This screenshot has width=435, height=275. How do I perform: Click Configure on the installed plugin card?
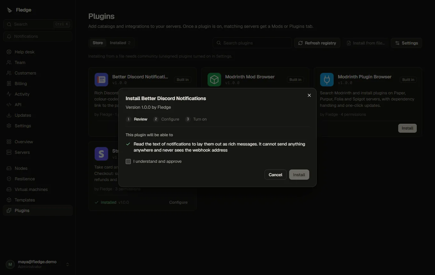point(178,202)
